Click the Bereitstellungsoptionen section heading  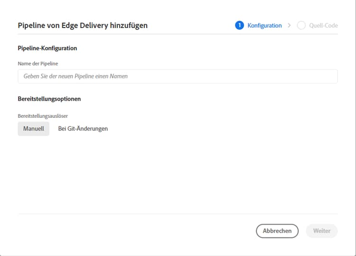[x=49, y=99]
